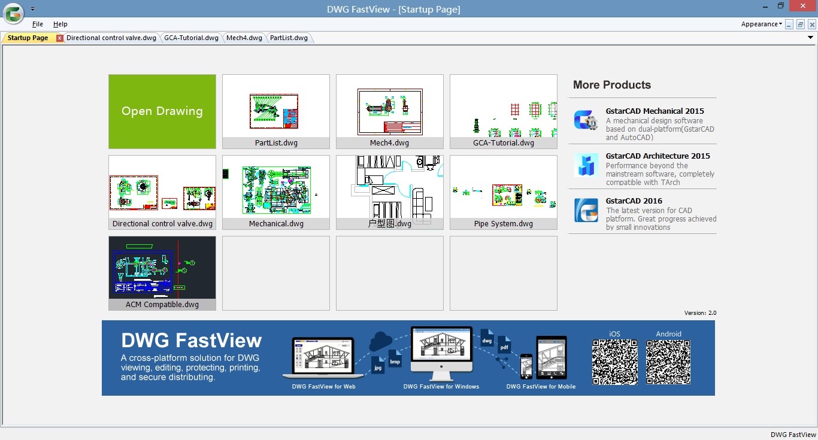Close the Startup Page tab with red X
The height and width of the screenshot is (440, 818).
click(59, 38)
